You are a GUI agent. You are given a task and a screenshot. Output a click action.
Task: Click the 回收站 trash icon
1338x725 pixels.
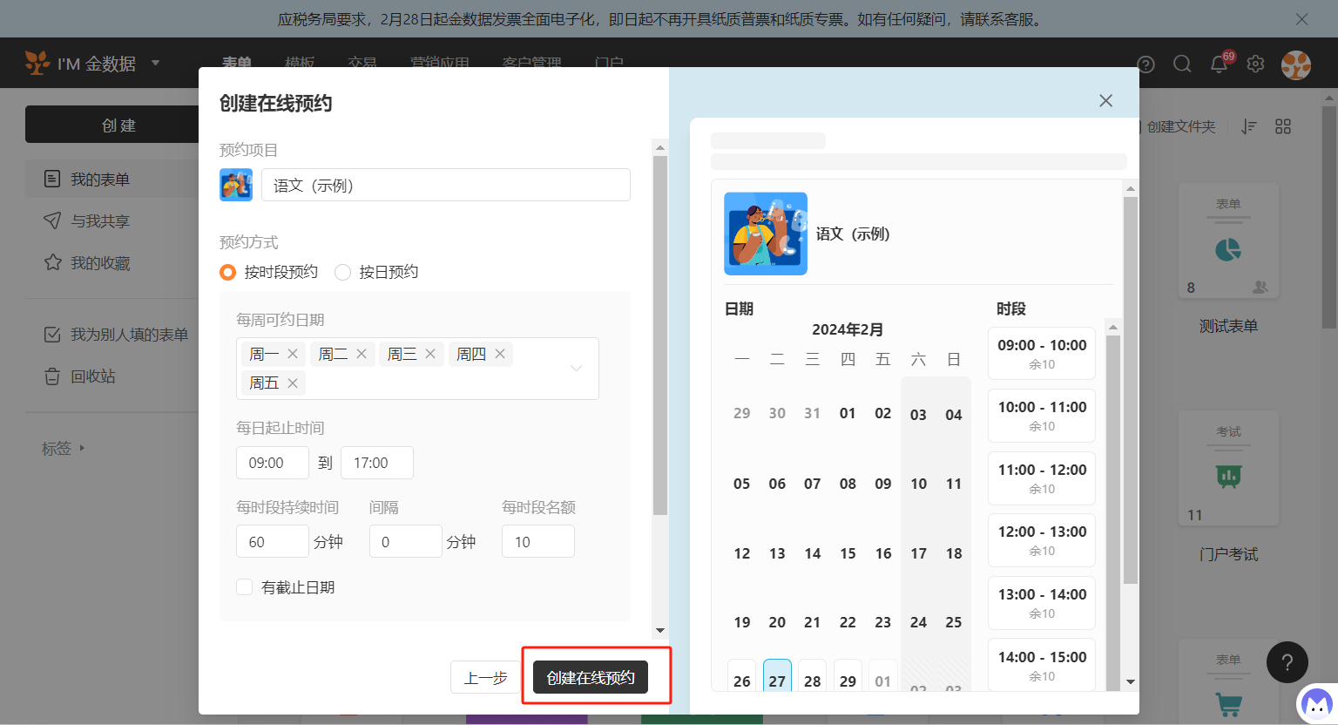click(x=52, y=376)
